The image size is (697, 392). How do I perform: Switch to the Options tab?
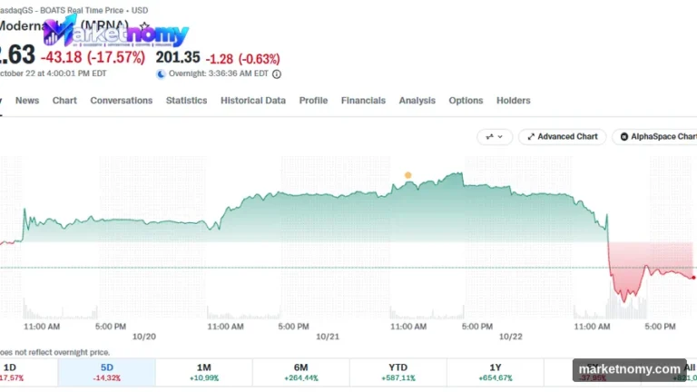coord(466,101)
